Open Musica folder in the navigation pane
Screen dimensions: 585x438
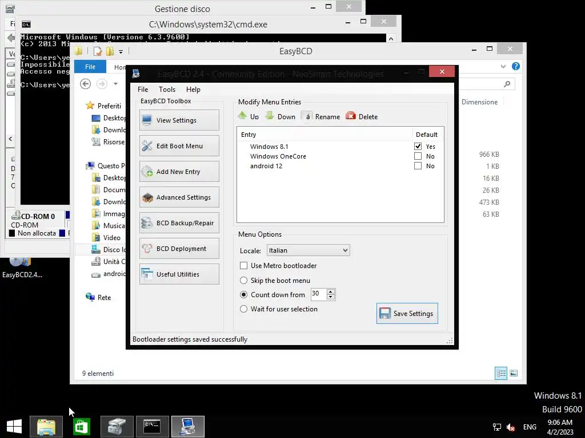pyautogui.click(x=108, y=225)
